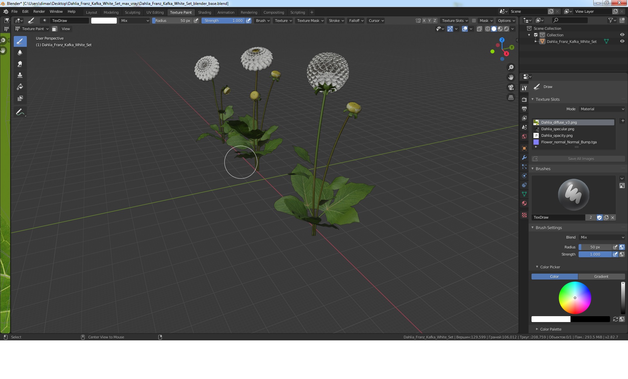Select the Annotate tool
The width and height of the screenshot is (628, 379).
[20, 112]
